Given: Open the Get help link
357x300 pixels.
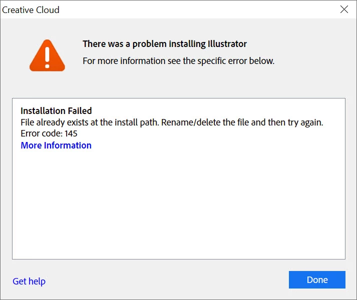Looking at the screenshot, I should pyautogui.click(x=29, y=281).
